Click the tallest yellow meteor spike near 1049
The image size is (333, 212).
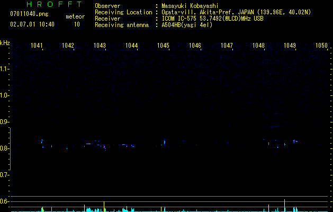coord(284,206)
